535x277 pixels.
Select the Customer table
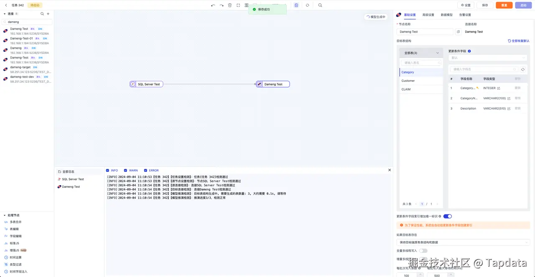coord(421,81)
